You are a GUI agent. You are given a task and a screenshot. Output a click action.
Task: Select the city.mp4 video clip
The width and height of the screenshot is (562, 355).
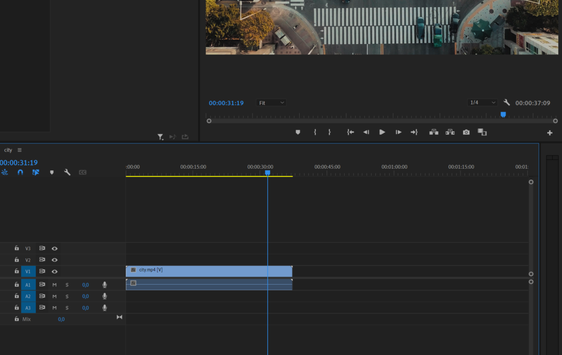tap(209, 271)
